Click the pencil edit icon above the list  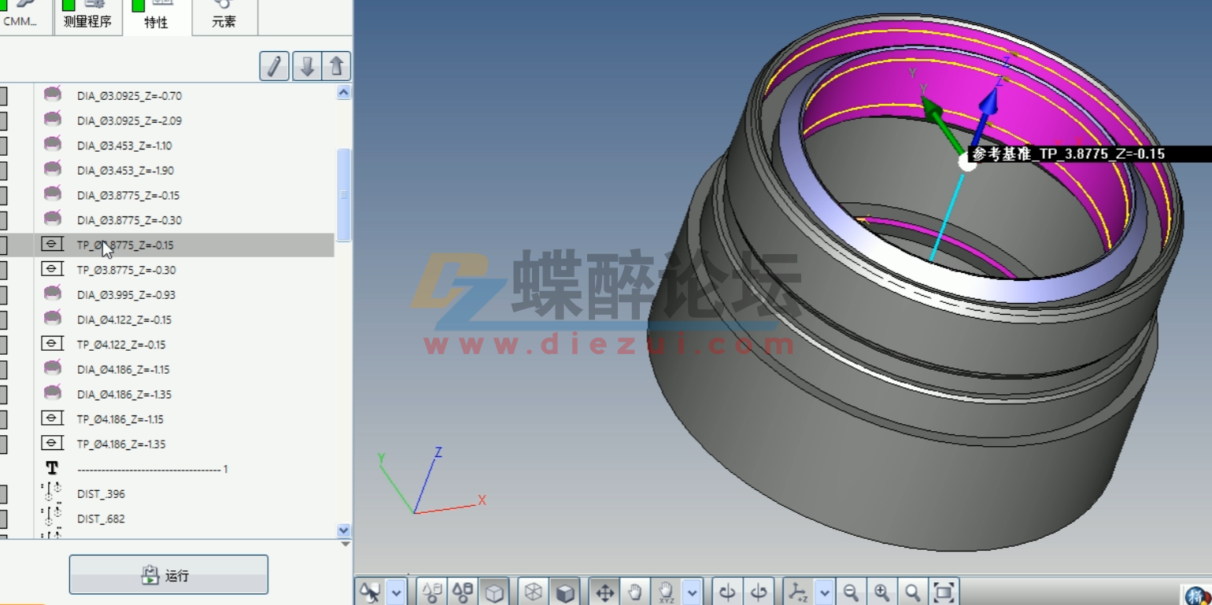[274, 66]
